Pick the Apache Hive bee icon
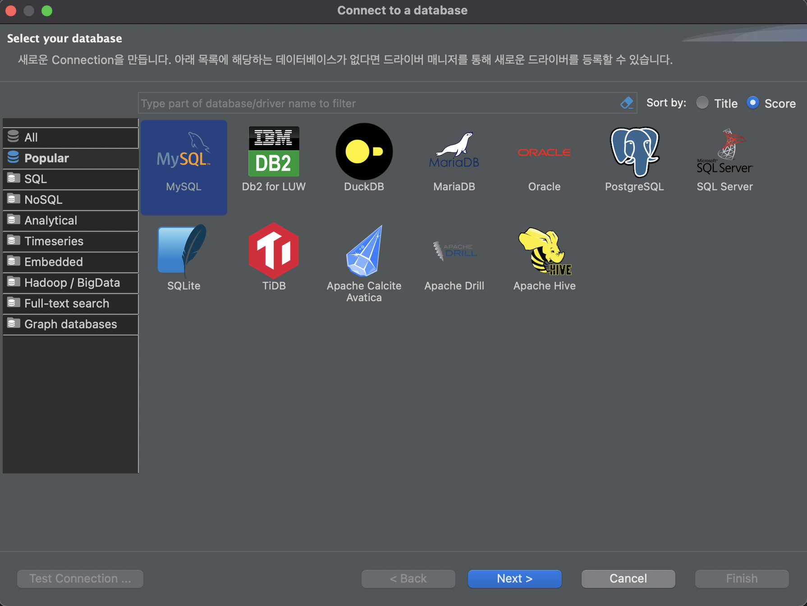 [x=544, y=251]
